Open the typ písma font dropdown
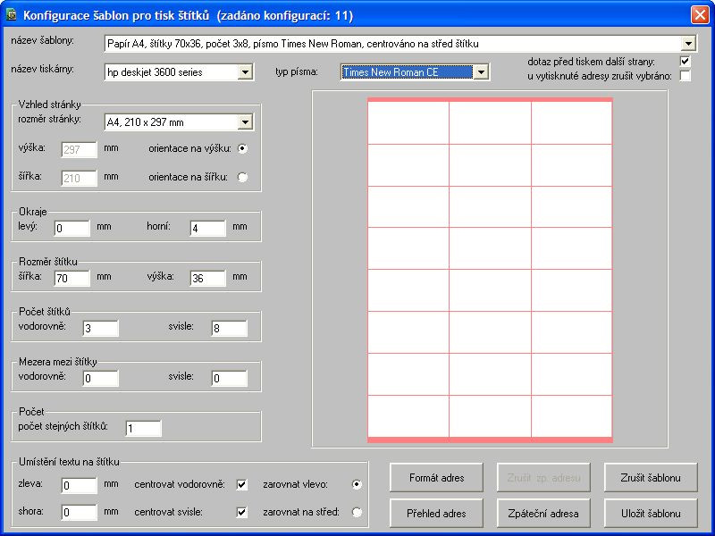Screen dimensions: 715x536 click(481, 72)
